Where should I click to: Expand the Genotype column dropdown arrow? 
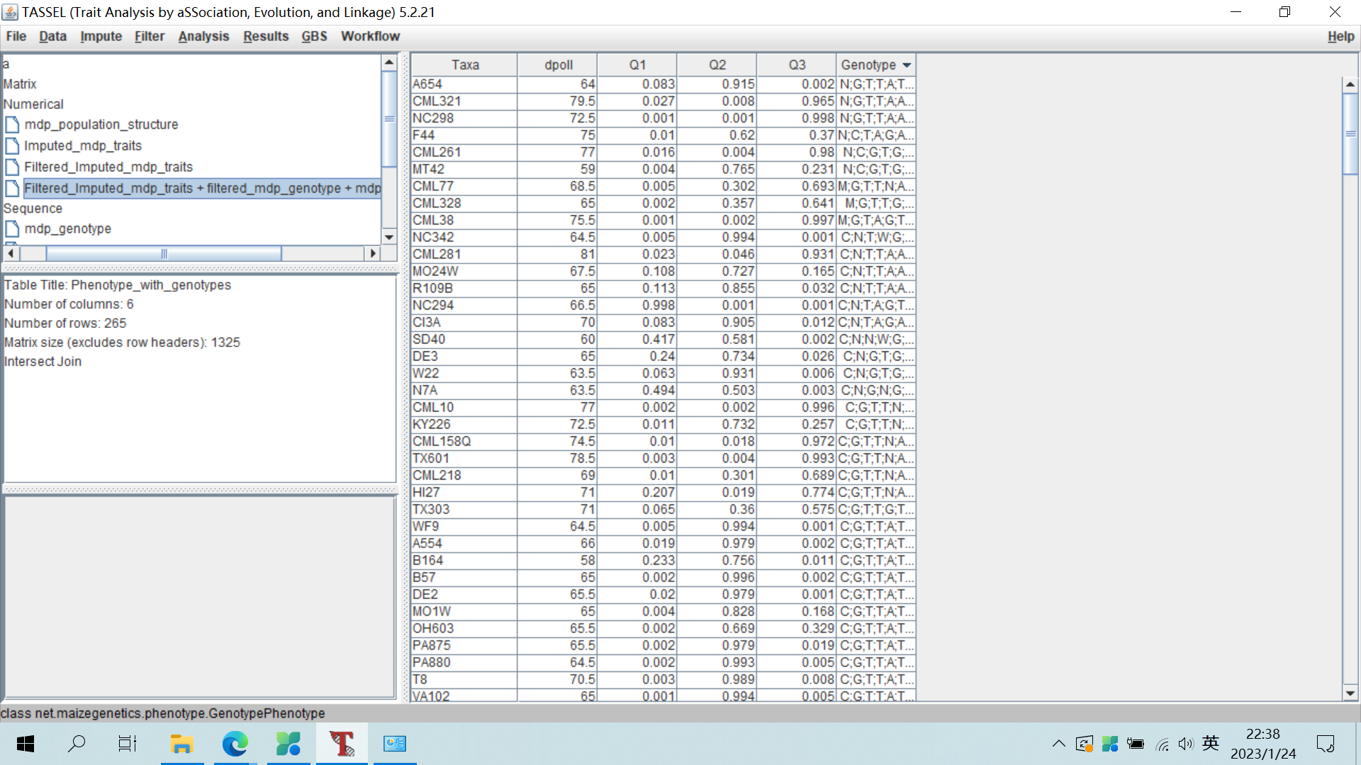tap(907, 65)
